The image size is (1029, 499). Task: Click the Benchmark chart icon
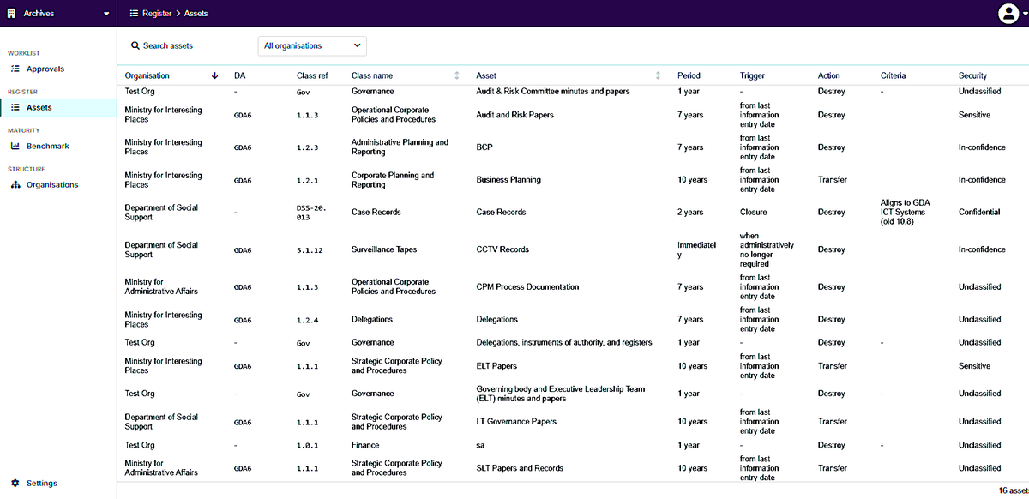[x=15, y=146]
